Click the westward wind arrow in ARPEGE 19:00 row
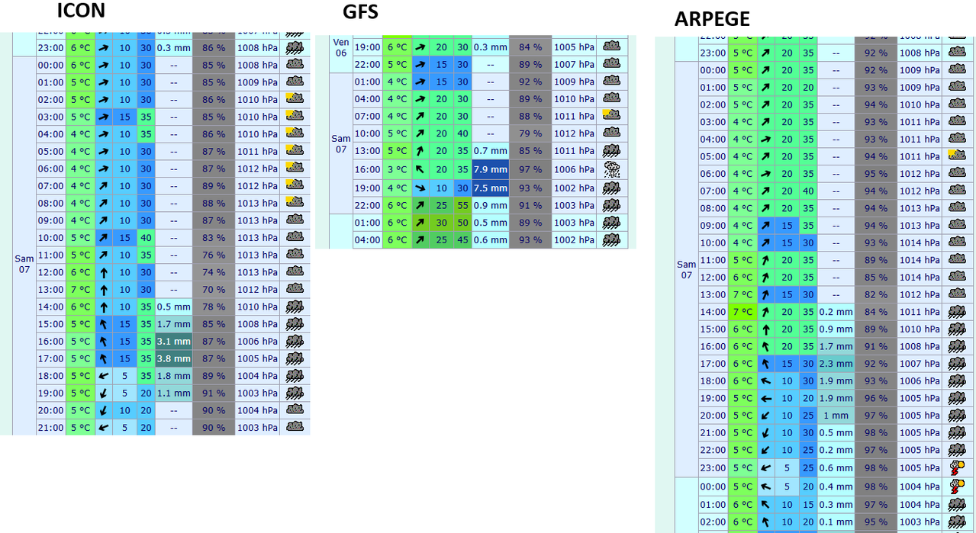The image size is (976, 533). (x=766, y=398)
